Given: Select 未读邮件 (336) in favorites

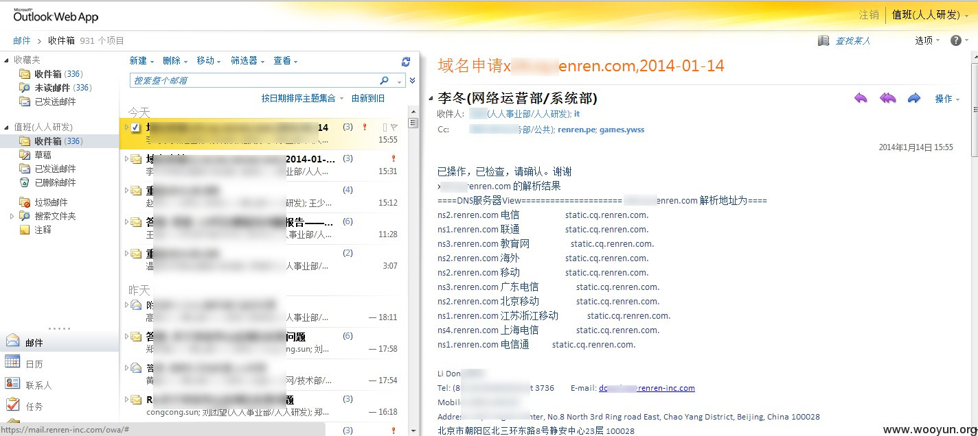Looking at the screenshot, I should tap(63, 88).
